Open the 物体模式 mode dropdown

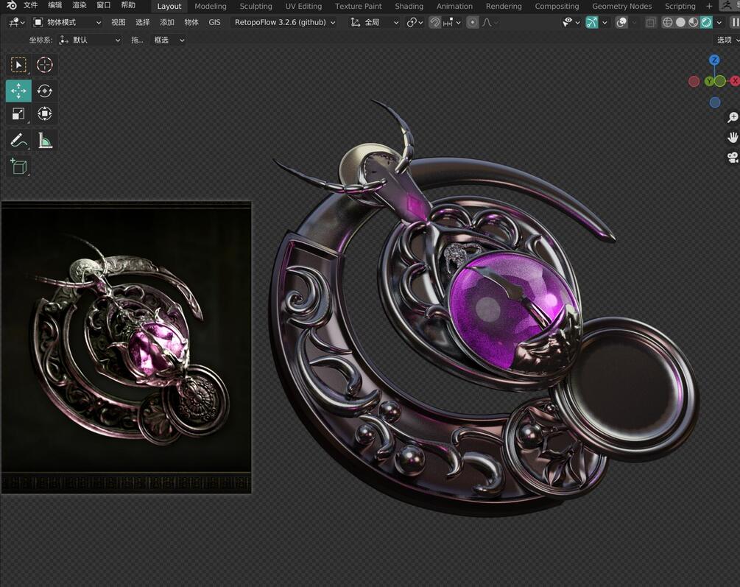click(x=67, y=22)
